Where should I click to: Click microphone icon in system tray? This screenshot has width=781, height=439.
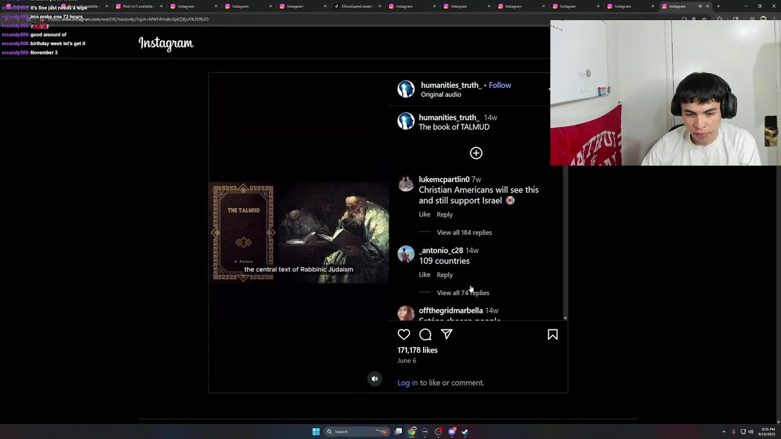(x=733, y=432)
